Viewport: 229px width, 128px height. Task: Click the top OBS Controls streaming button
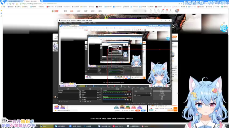tap(162, 91)
